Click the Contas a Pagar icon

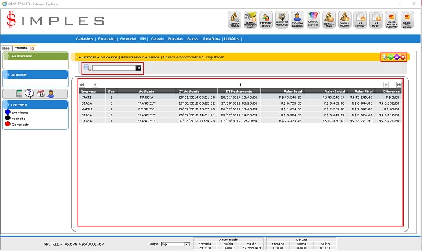[x=330, y=20]
